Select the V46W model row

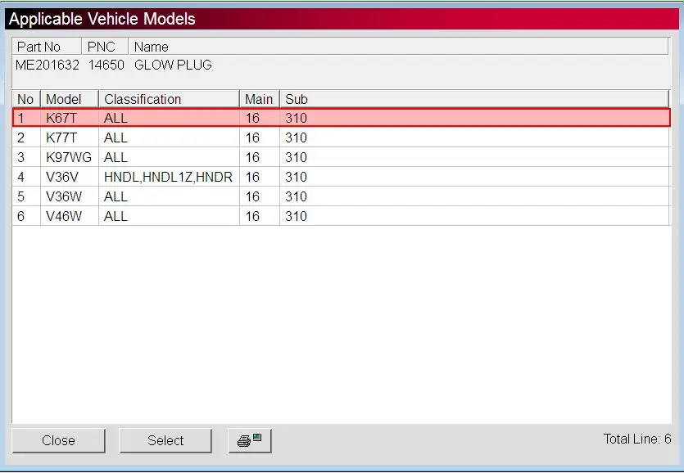[341, 216]
